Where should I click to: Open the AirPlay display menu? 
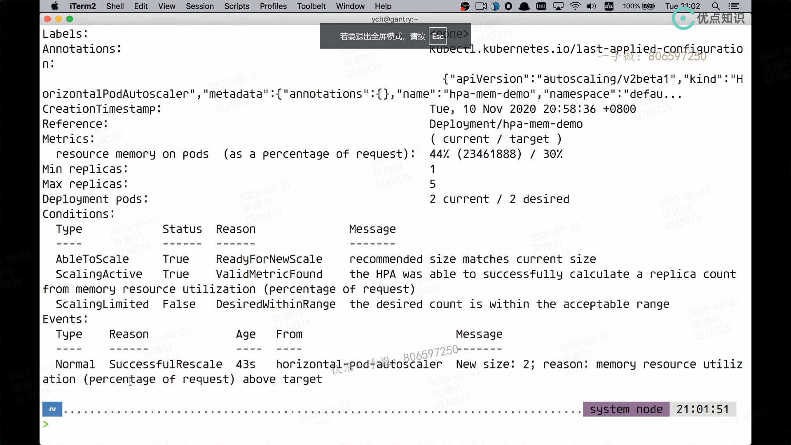(x=558, y=6)
